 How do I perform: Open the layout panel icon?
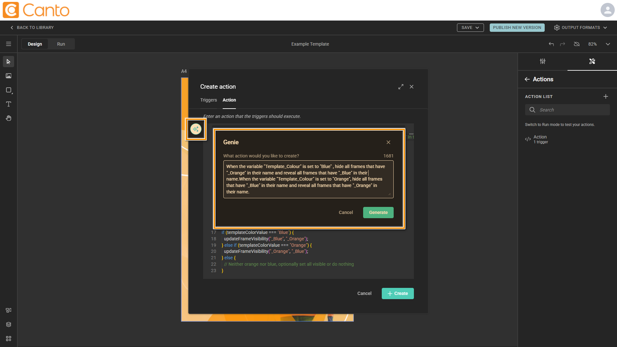coord(9,310)
